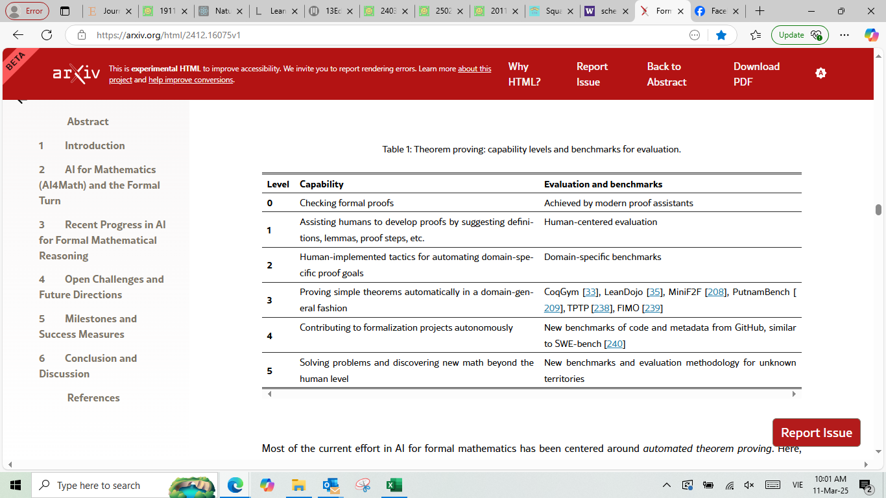Reload the page with the refresh icon
886x498 pixels.
[47, 35]
